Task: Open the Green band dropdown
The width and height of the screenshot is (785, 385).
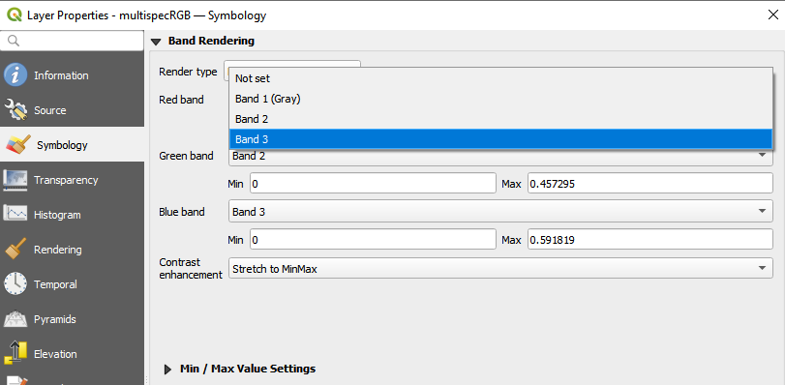Action: click(x=500, y=156)
